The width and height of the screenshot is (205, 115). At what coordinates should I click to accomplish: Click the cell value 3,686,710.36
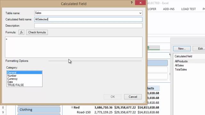[x=103, y=107]
